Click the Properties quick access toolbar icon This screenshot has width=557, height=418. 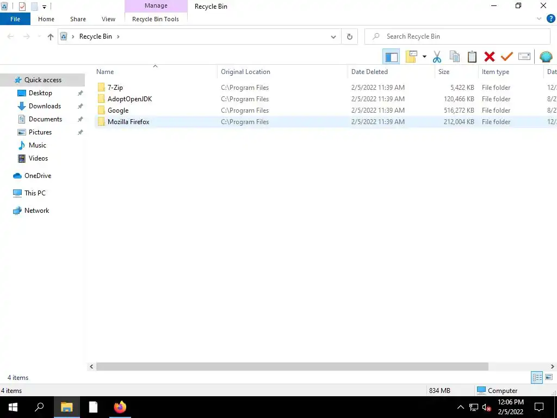pos(22,7)
